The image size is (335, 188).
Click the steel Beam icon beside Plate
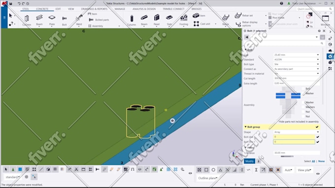[39, 18]
